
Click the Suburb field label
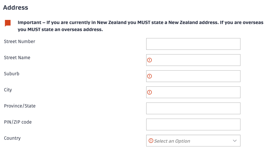coord(11,74)
